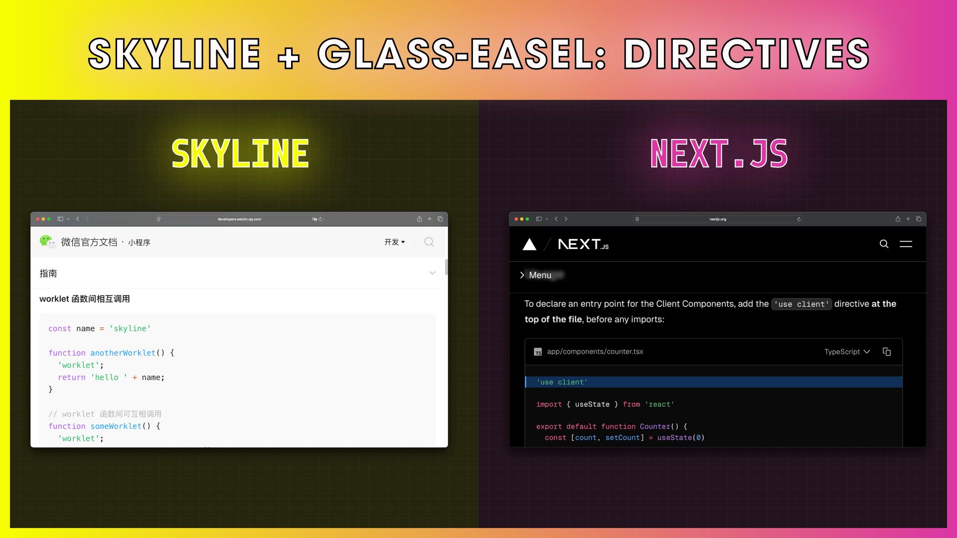The width and height of the screenshot is (957, 538).
Task: Open sidebar options arrow in the nextjs.org window
Action: point(547,219)
